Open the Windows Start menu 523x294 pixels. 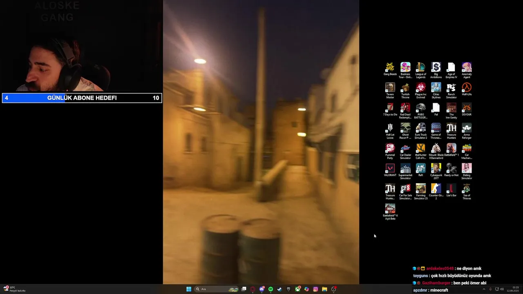coord(189,289)
